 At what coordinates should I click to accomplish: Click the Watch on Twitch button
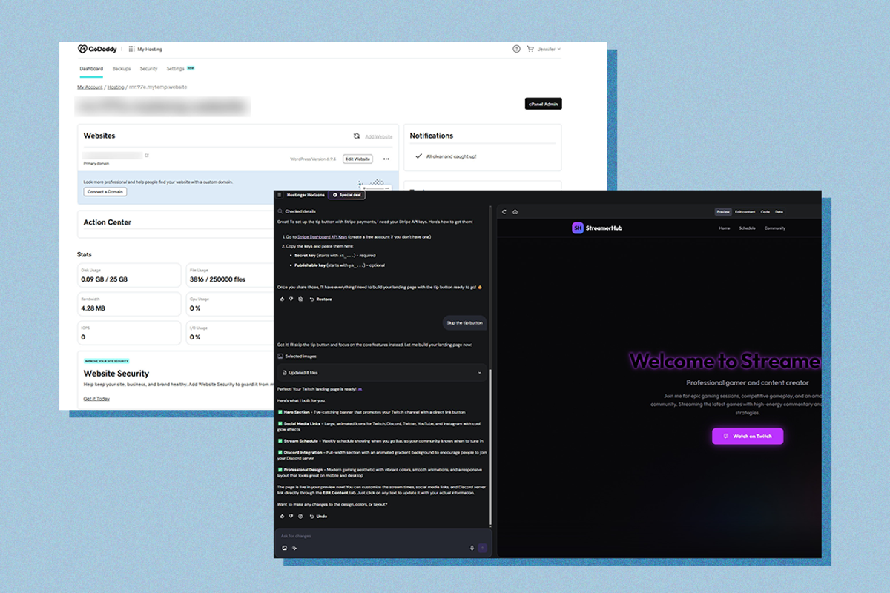748,436
